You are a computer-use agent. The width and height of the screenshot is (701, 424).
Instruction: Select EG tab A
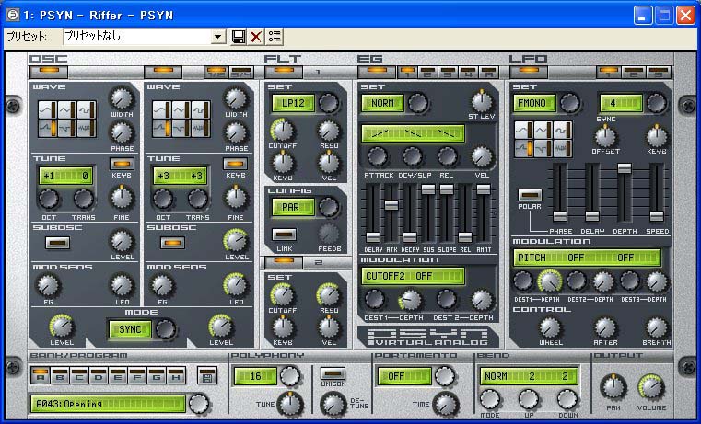[x=488, y=72]
